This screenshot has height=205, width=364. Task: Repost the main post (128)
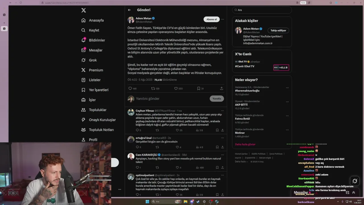coord(155,89)
